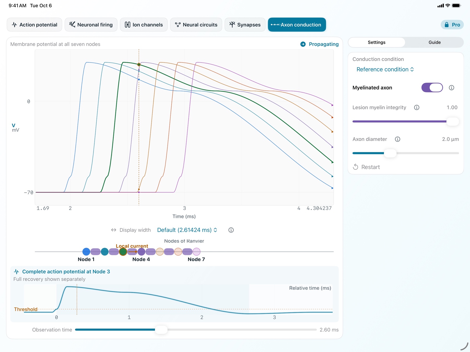Click the battery icon in status bar
Image resolution: width=470 pixels, height=352 pixels.
(x=456, y=5)
